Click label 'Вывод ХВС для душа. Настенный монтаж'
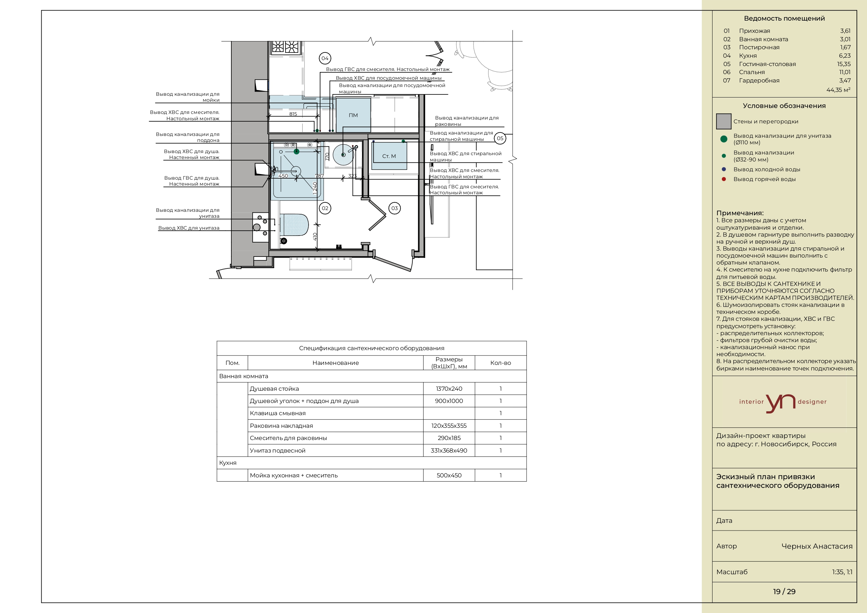Viewport: 867px width, 613px height. point(192,154)
